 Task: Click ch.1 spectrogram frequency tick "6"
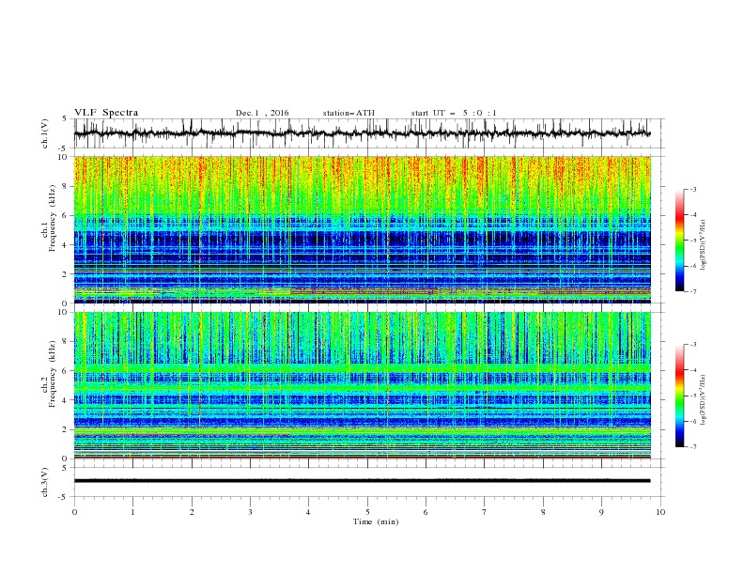[67, 215]
